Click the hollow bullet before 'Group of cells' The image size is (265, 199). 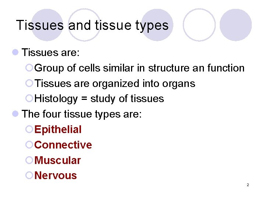[31, 68]
